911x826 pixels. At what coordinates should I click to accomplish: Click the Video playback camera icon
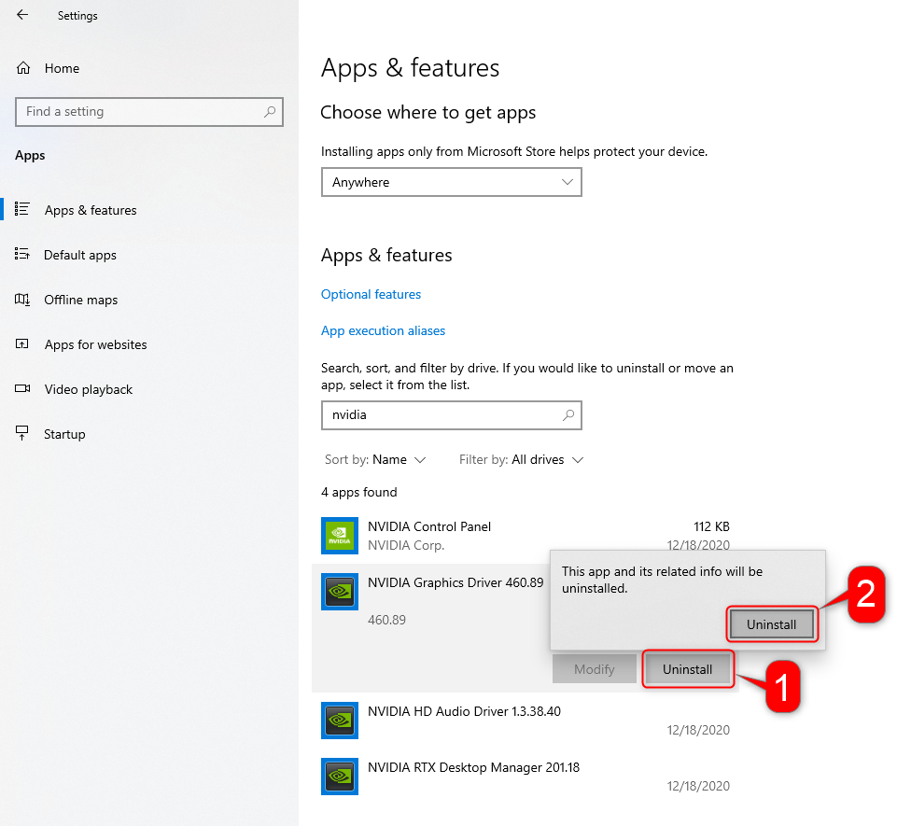pyautogui.click(x=22, y=388)
